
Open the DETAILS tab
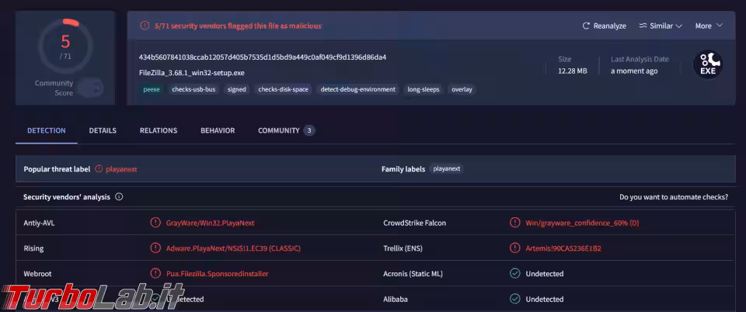tap(103, 130)
